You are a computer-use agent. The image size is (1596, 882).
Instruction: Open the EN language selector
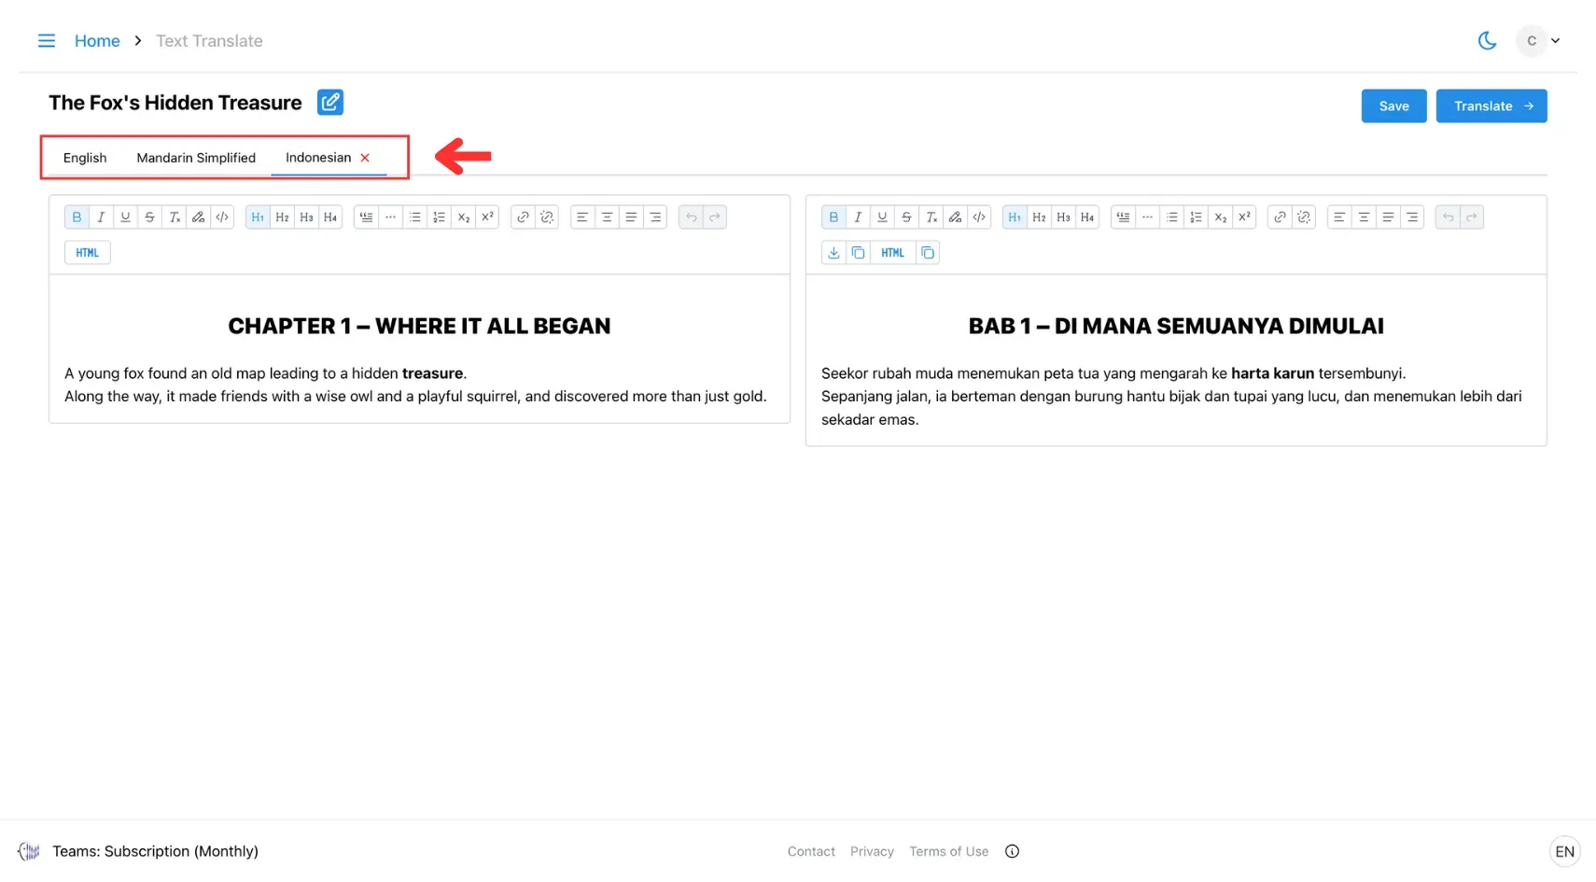(x=1564, y=851)
